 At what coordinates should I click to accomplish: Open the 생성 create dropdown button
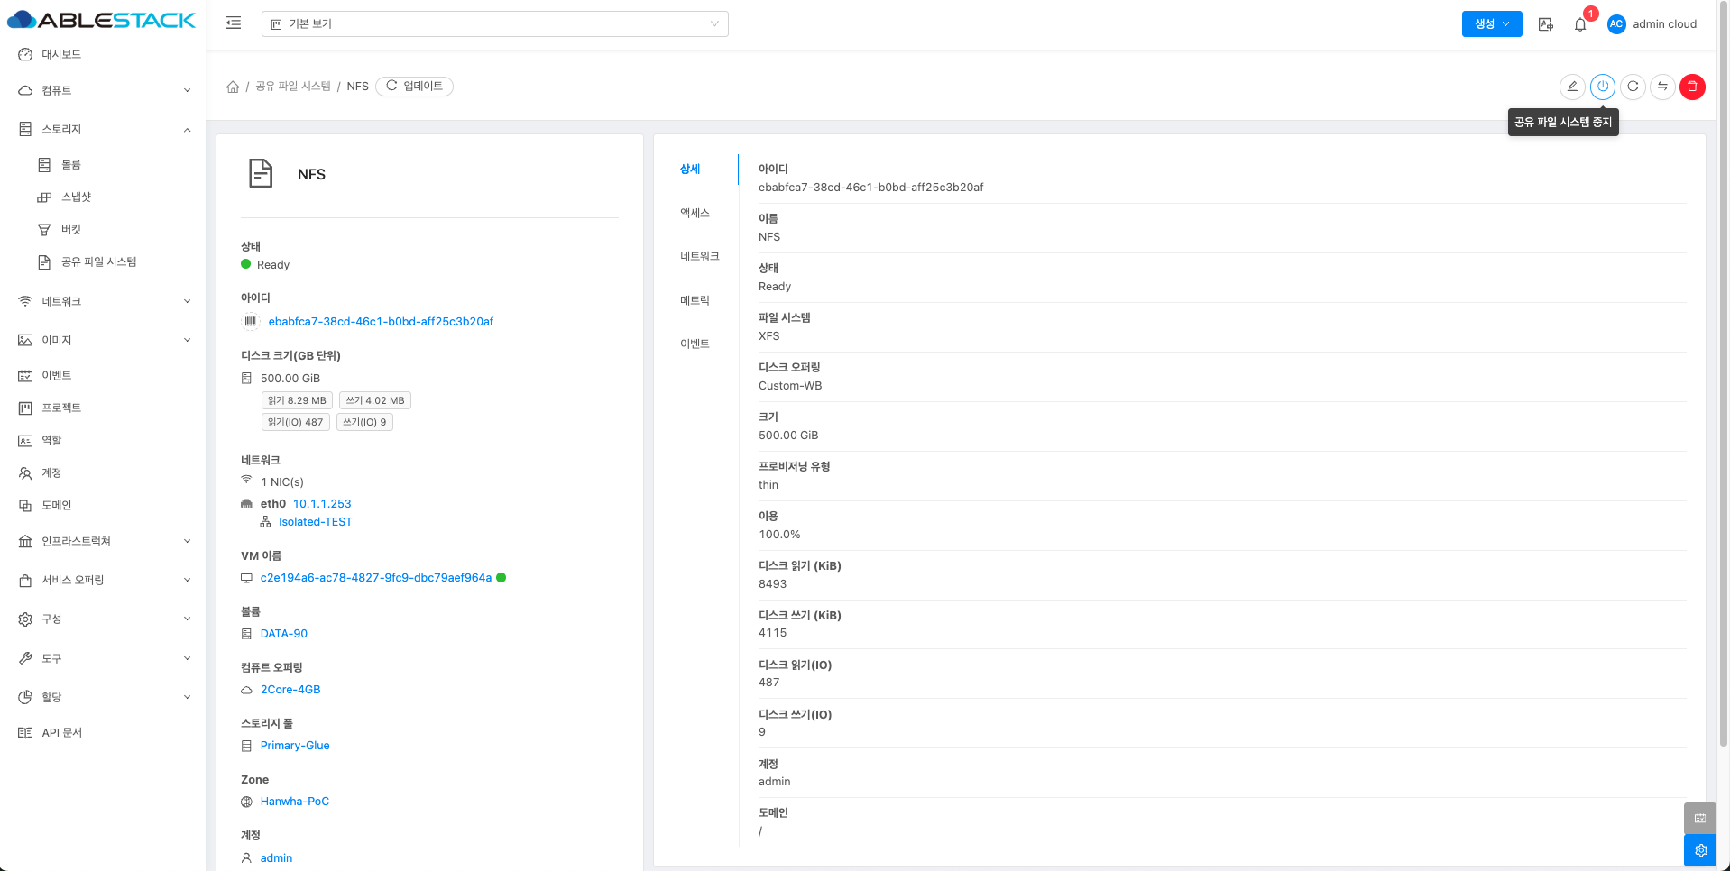tap(1491, 24)
